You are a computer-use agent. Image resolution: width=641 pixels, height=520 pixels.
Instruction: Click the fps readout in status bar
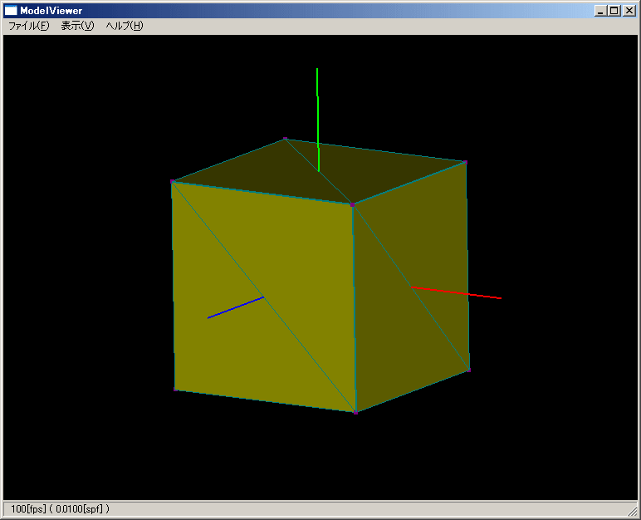click(x=60, y=509)
